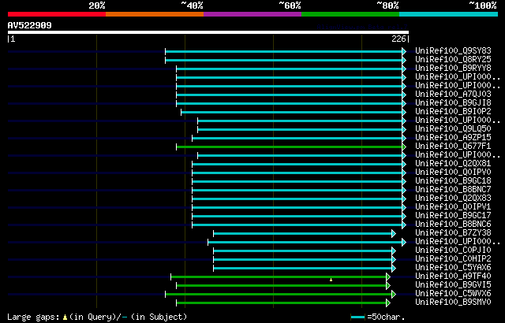Select the UniRef100_B8BNC7 label

pyautogui.click(x=453, y=190)
